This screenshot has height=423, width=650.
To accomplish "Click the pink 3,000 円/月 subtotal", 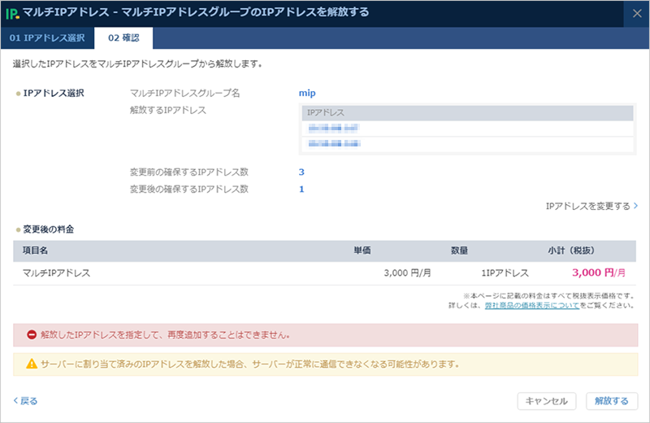I will point(598,273).
